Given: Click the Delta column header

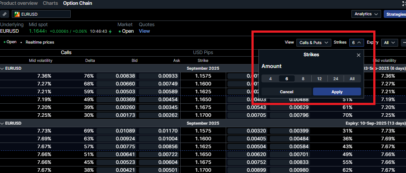Looking at the screenshot, I should (x=90, y=61).
